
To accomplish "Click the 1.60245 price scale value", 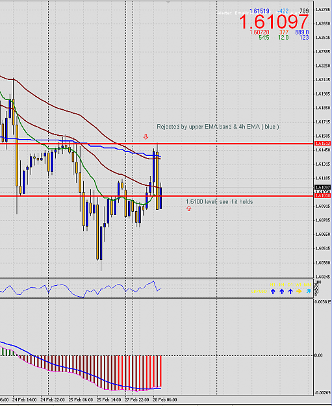I will point(323,277).
